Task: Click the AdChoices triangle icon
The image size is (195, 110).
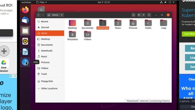Action: [x=11, y=76]
